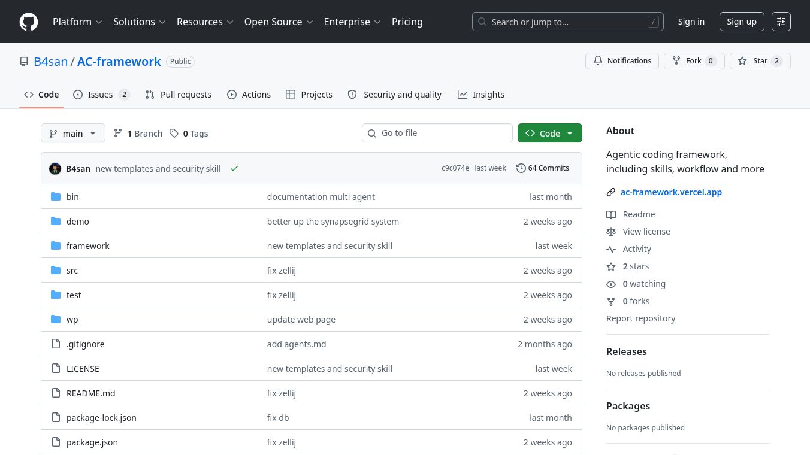Screen dimensions: 810x455
Task: Click the framework folder icon
Action: 56,245
